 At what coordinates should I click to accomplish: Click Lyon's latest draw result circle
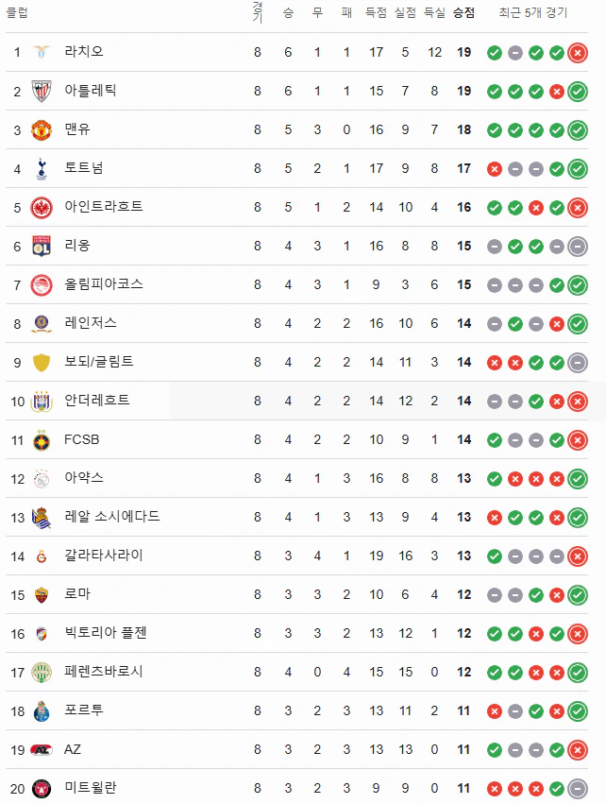578,247
